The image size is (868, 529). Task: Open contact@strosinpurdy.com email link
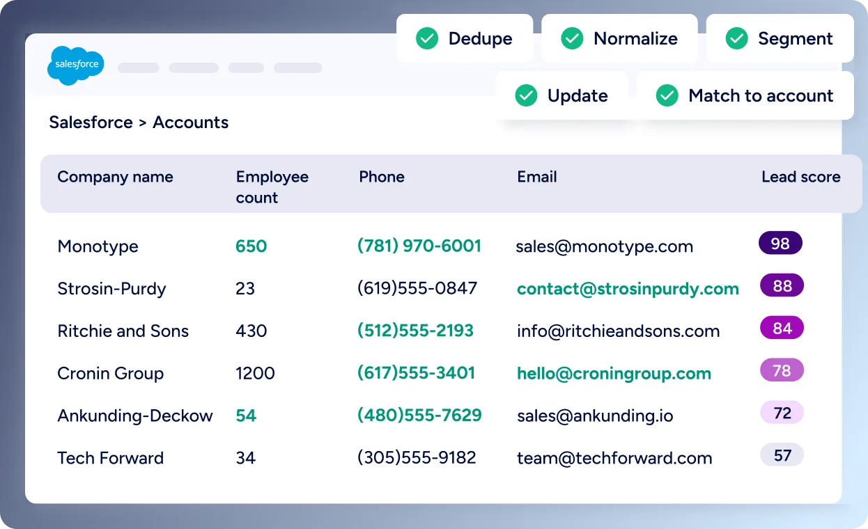point(628,288)
